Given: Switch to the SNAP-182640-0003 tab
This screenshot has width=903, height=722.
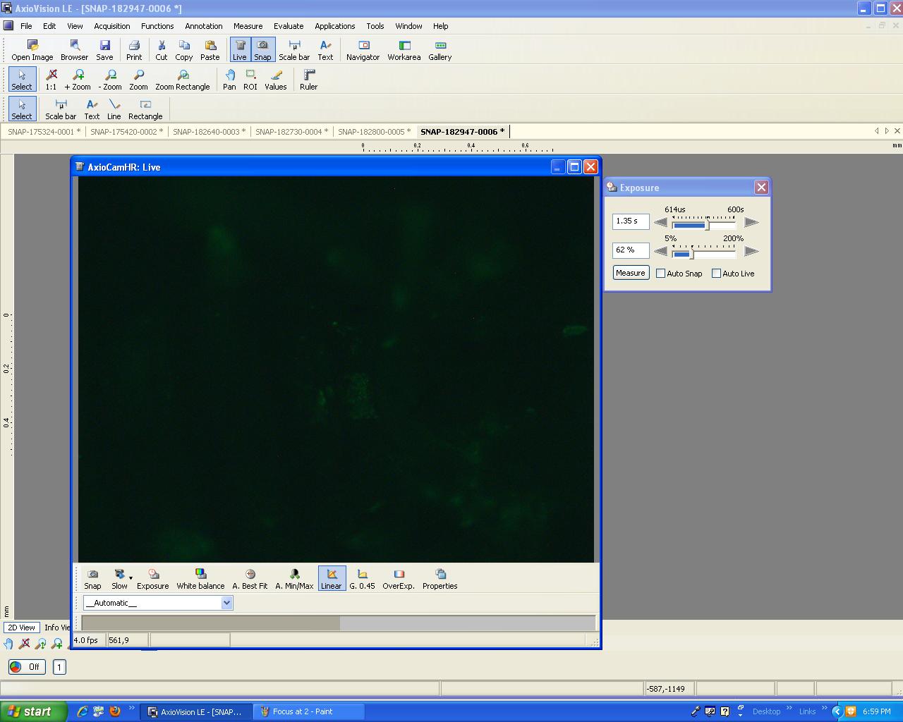Looking at the screenshot, I should point(207,132).
